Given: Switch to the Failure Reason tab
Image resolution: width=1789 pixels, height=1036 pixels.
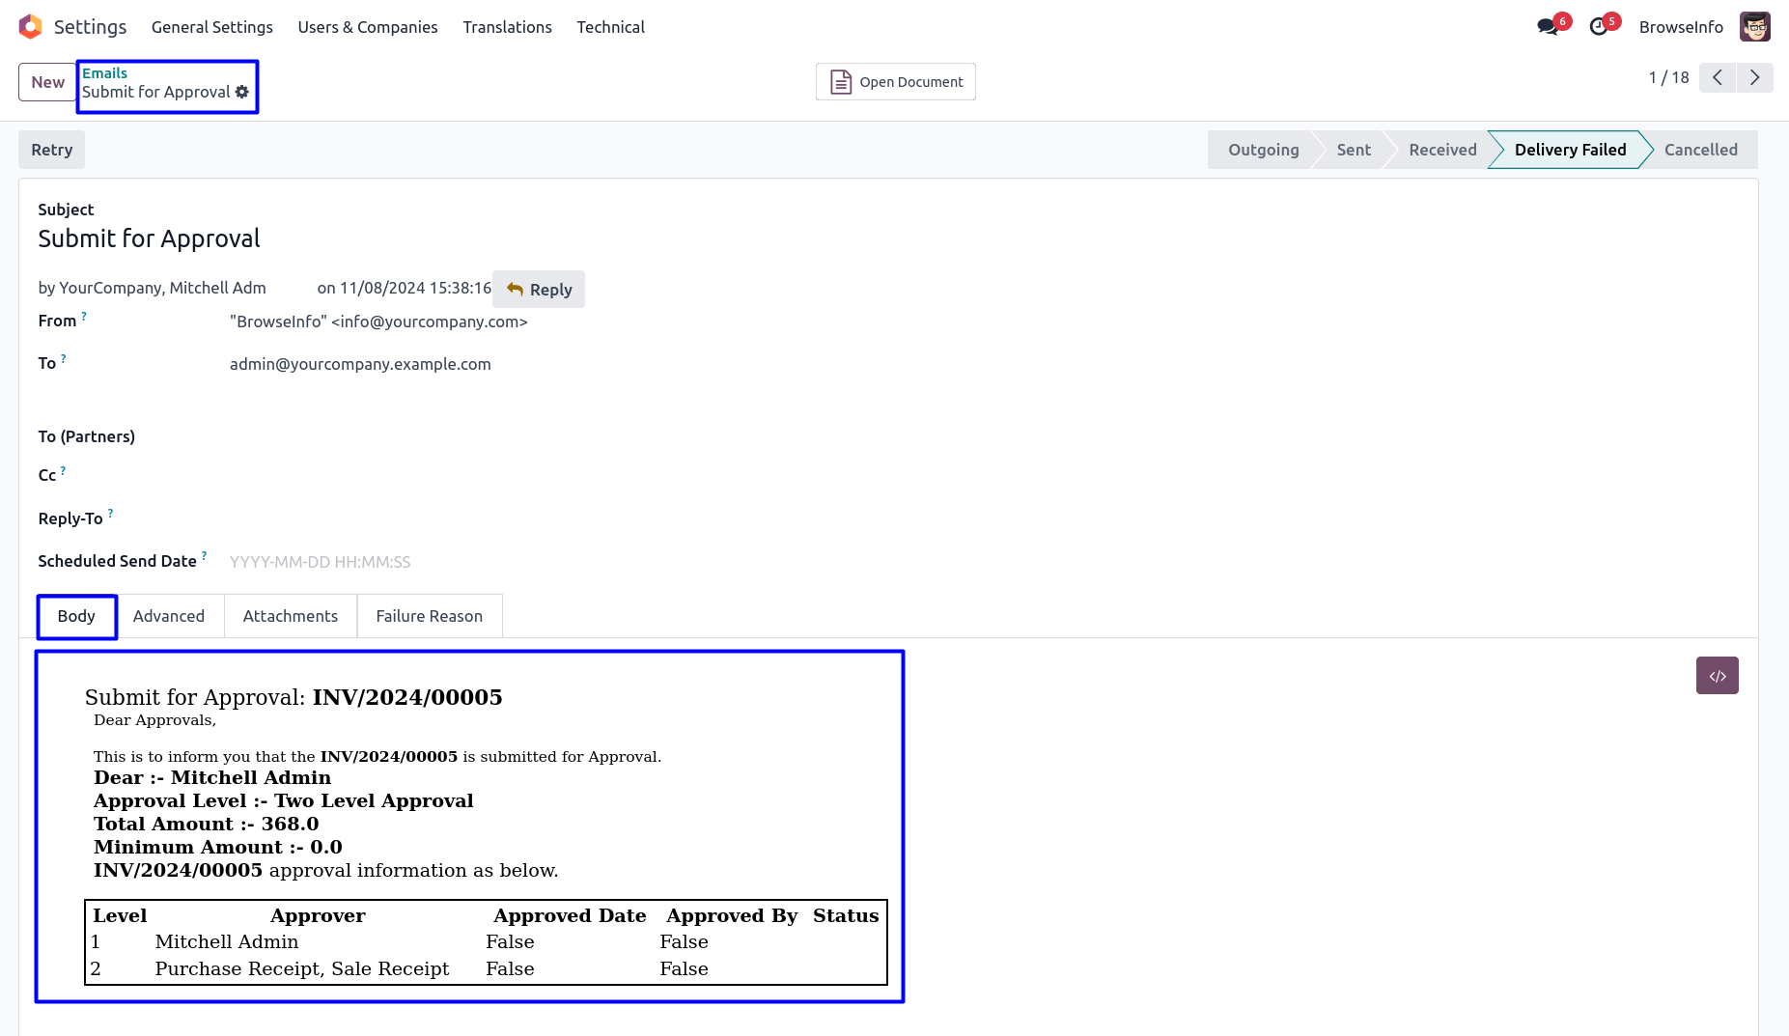Looking at the screenshot, I should (x=429, y=616).
